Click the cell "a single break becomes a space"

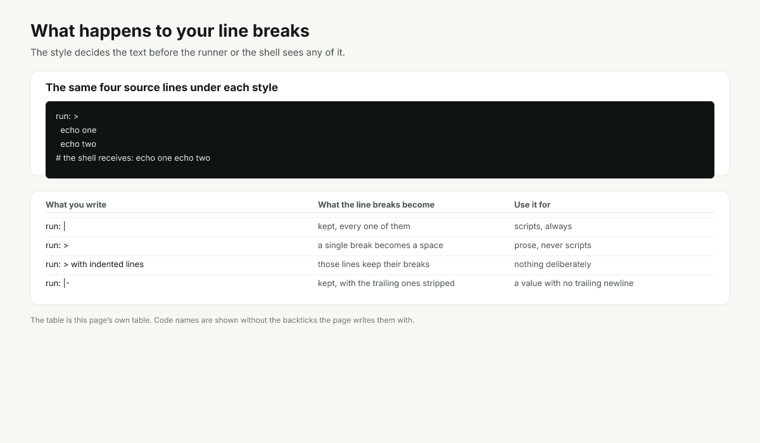click(381, 246)
